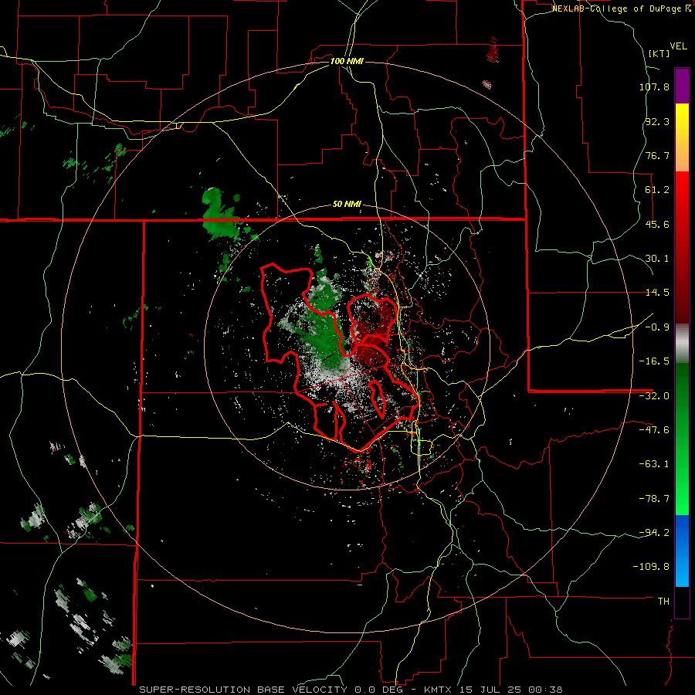Click the -32.0 velocity scale value
695x695 pixels.
(654, 396)
